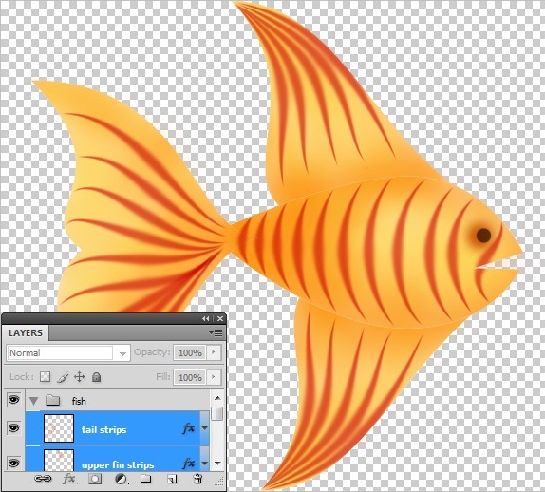Open the Fill slider arrow

click(x=214, y=377)
